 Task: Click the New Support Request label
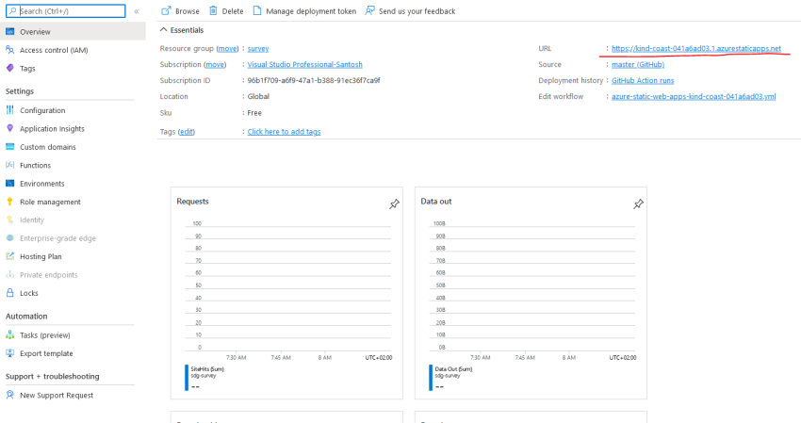tap(57, 395)
